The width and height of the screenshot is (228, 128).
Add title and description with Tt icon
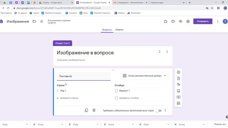point(178,85)
